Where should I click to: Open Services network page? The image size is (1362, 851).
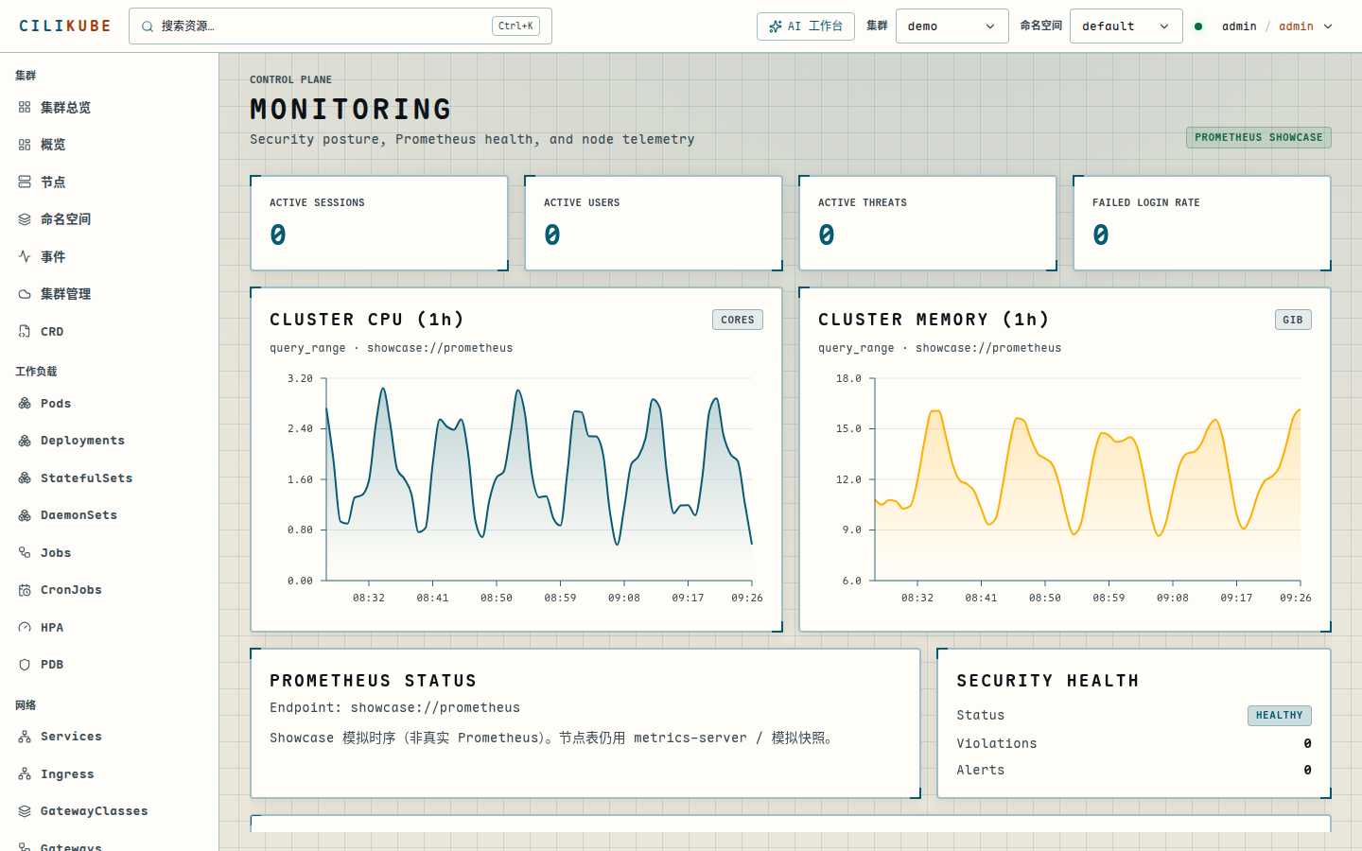click(109, 737)
